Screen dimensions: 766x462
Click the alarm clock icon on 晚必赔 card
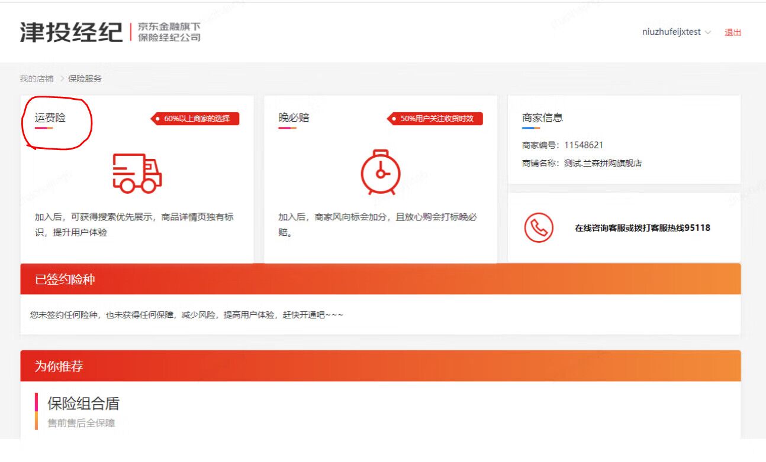381,174
